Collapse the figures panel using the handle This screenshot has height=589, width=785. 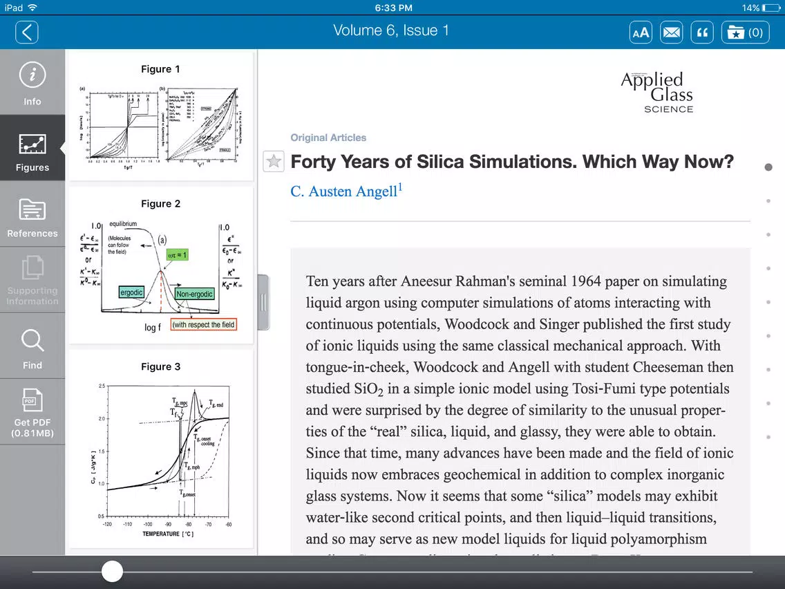[x=263, y=303]
